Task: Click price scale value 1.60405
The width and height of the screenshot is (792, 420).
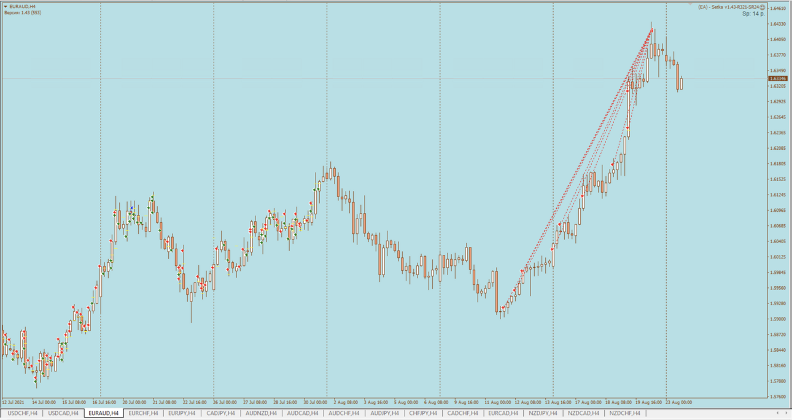Action: coord(778,241)
